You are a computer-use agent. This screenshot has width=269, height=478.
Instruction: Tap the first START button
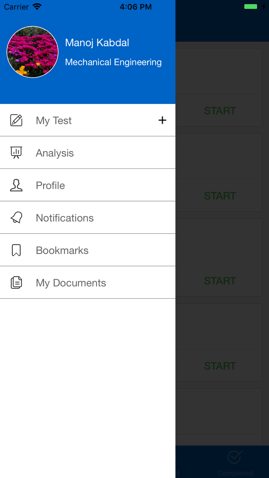tap(220, 111)
